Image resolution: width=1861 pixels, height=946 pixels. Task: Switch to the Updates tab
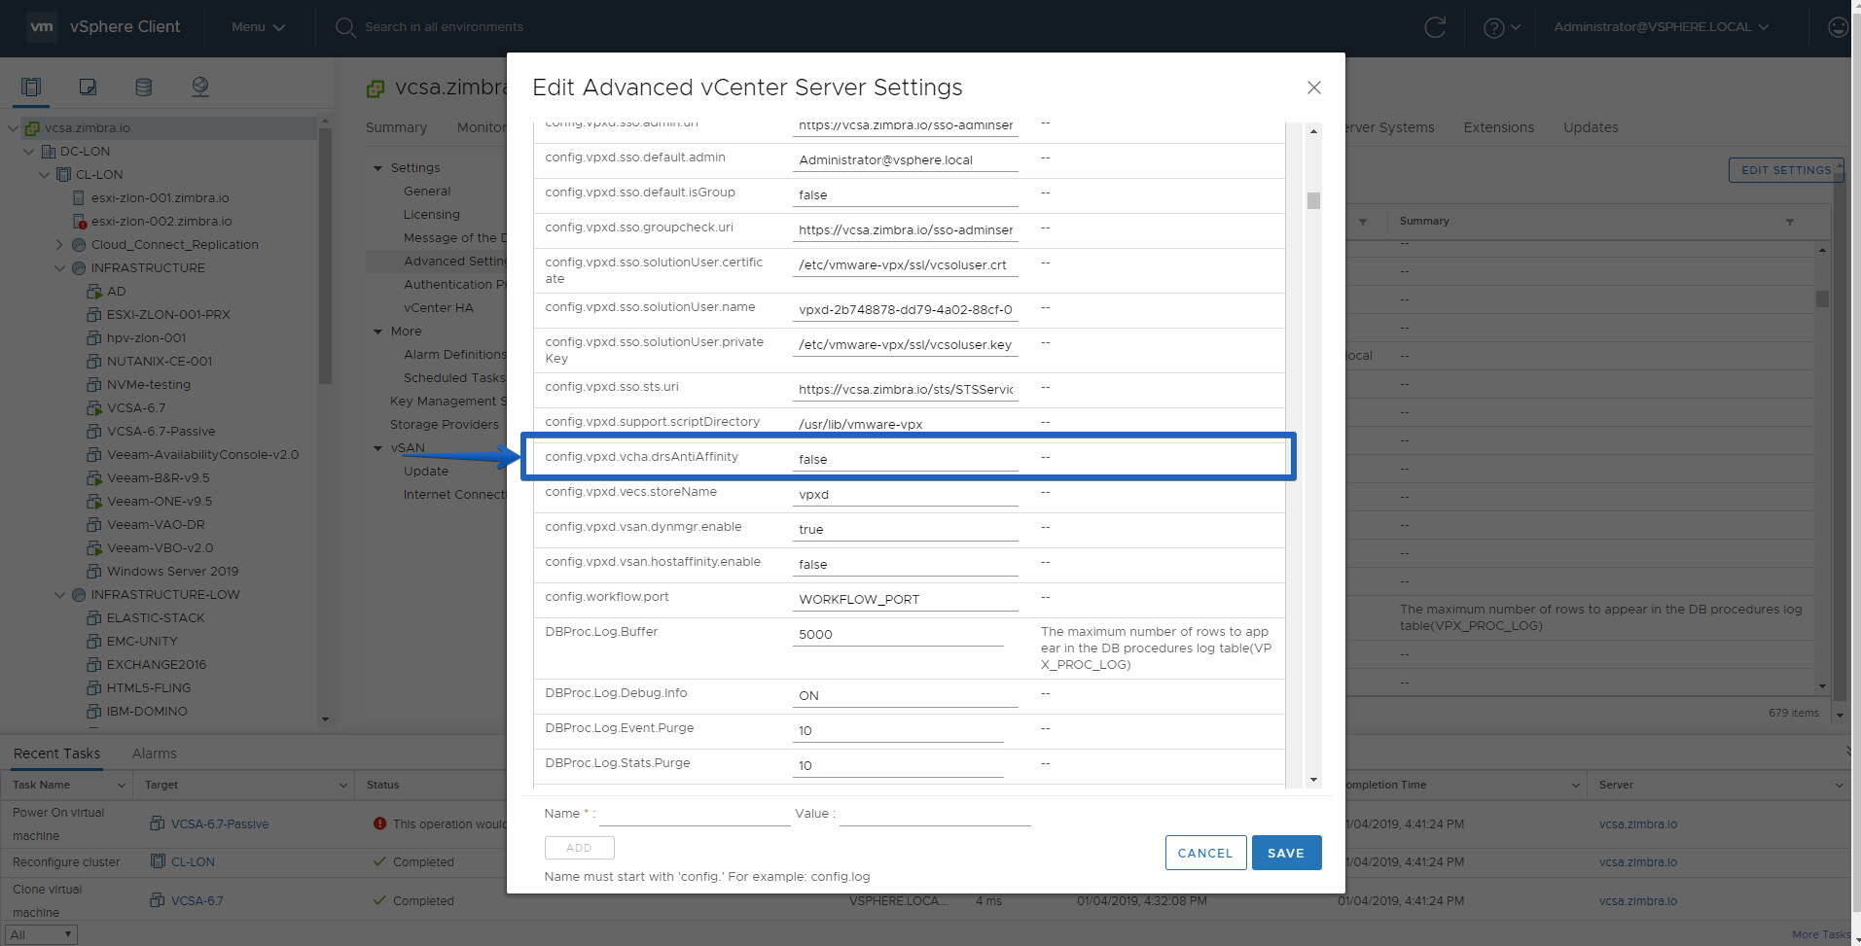click(1591, 127)
